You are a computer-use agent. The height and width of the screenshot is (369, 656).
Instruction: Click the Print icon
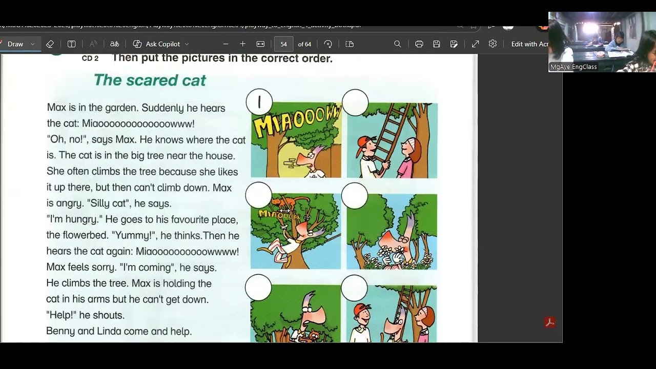coord(419,44)
